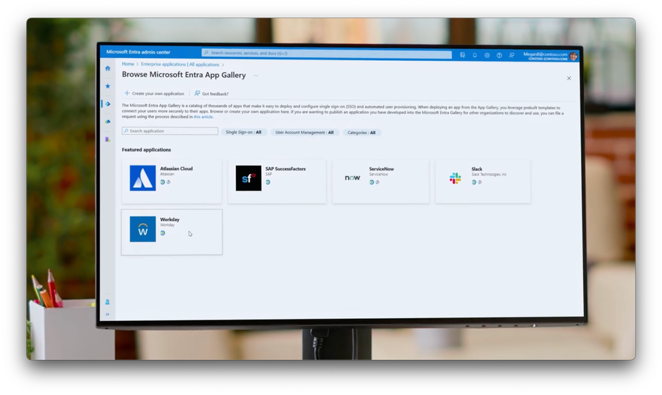This screenshot has width=662, height=395.
Task: Expand the sidebar with double chevron
Action: [107, 314]
